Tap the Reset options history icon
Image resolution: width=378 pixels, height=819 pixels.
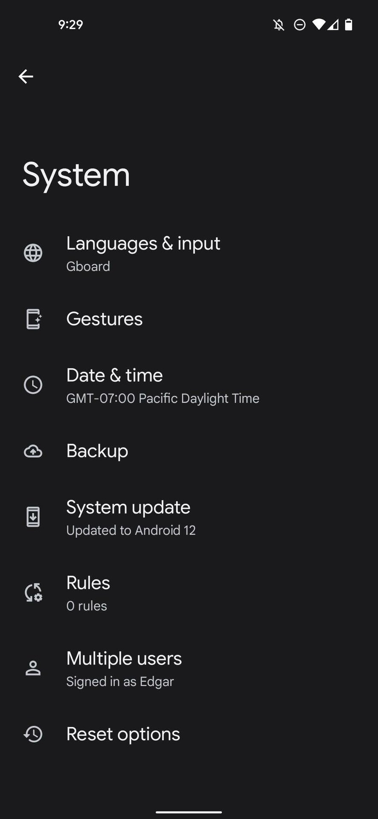point(33,734)
